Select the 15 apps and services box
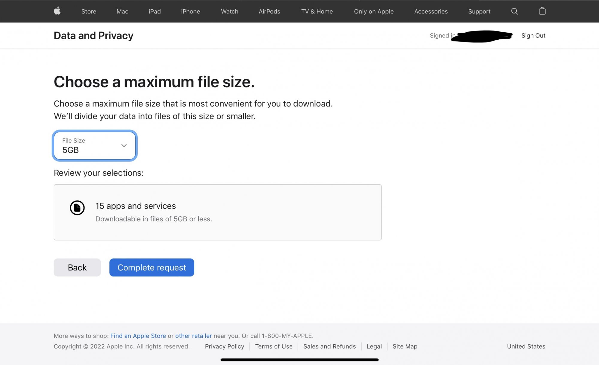Viewport: 599px width, 365px height. pos(217,212)
